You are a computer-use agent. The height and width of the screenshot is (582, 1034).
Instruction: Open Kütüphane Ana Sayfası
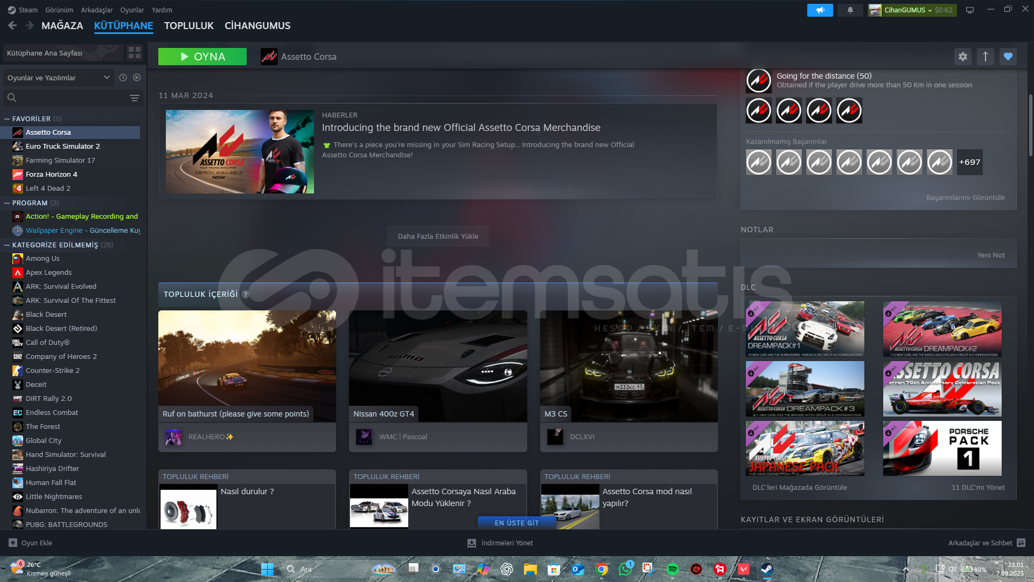click(x=64, y=53)
